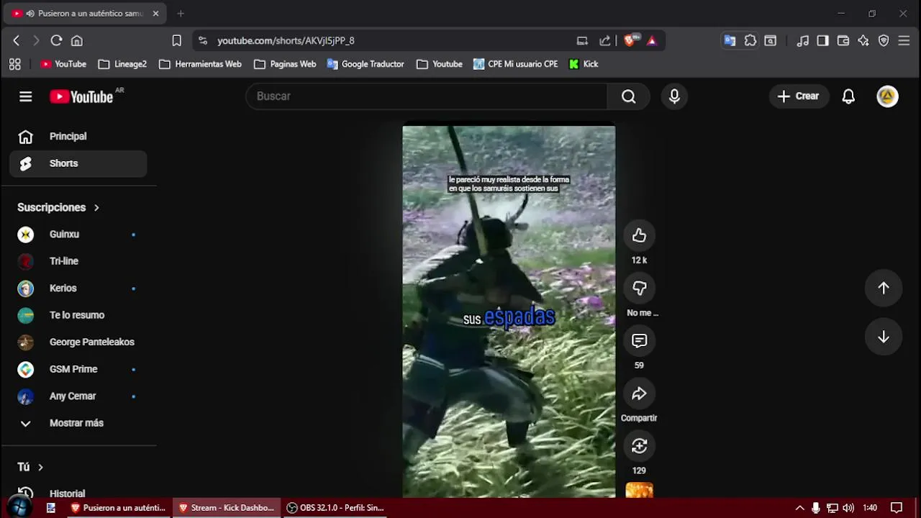Open a new browser tab
921x518 pixels.
click(x=181, y=14)
